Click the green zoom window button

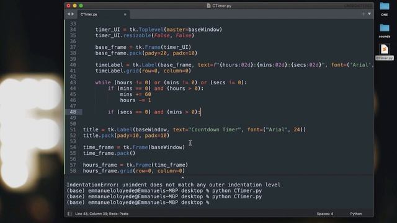coord(81,6)
